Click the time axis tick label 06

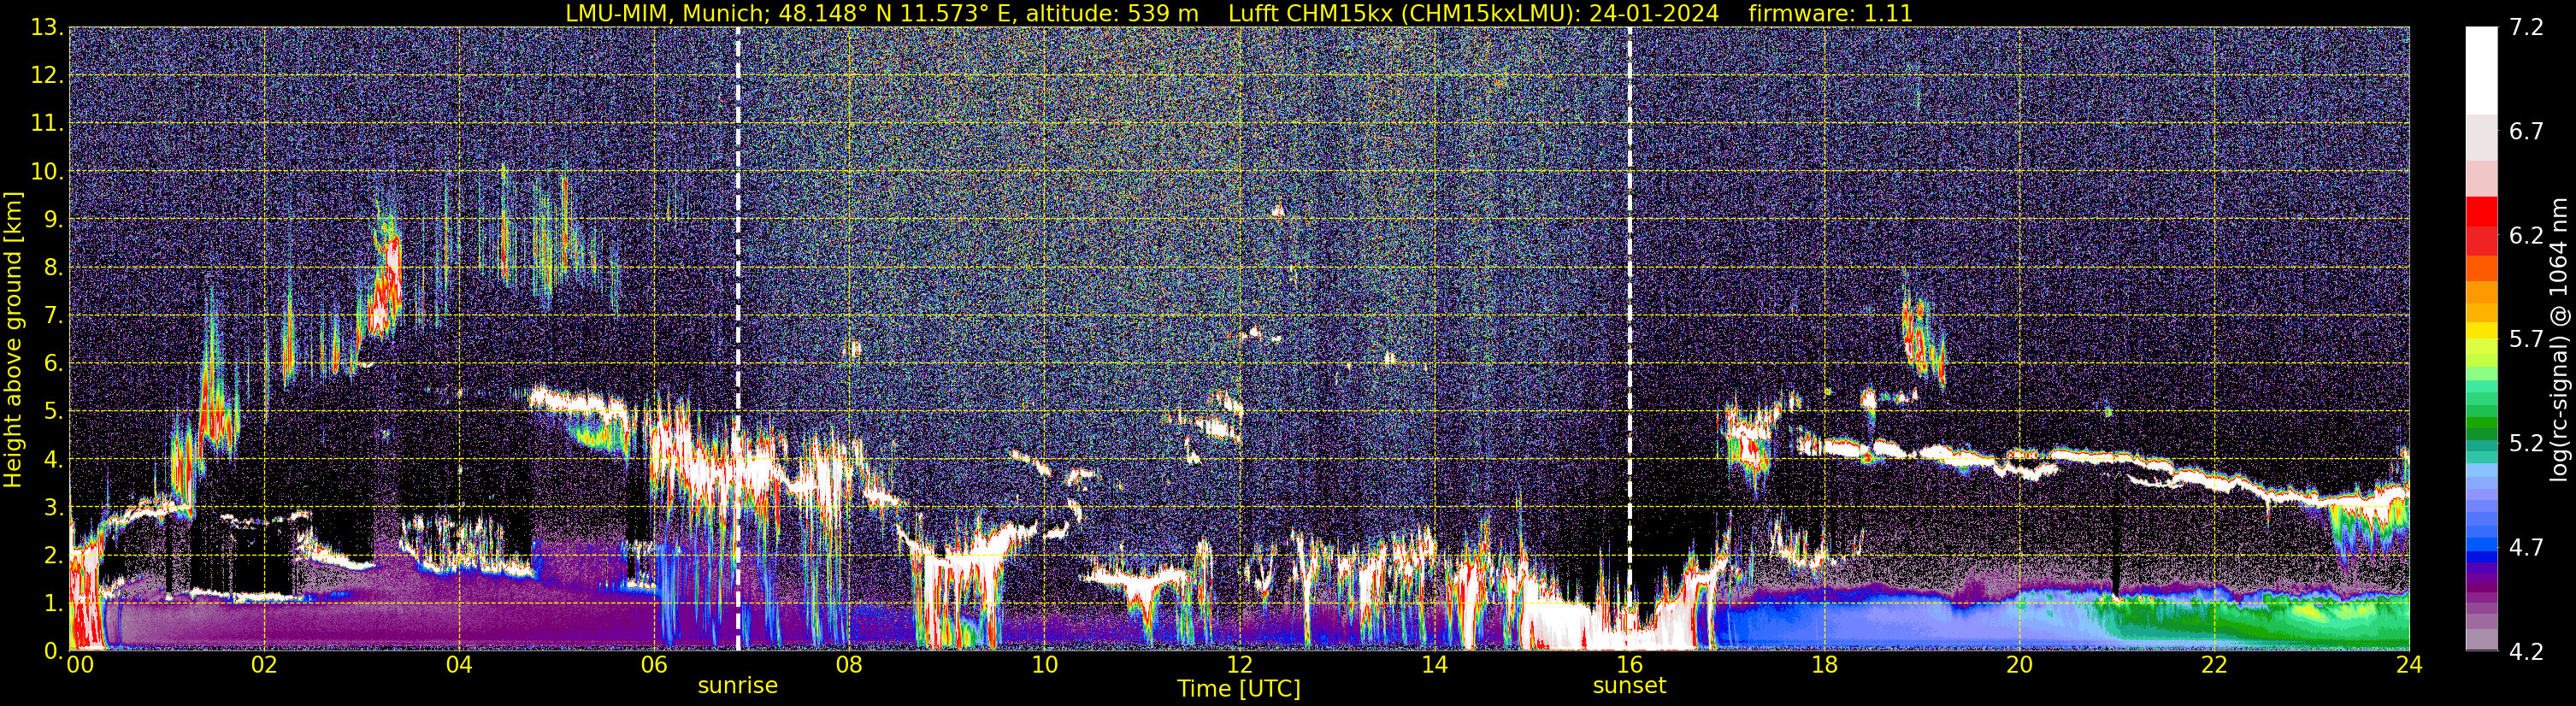pos(654,665)
